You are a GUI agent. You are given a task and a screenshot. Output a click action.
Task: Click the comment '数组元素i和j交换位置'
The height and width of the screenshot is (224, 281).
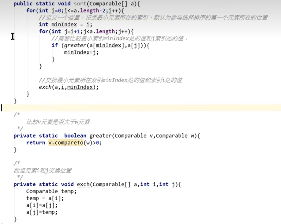43,171
